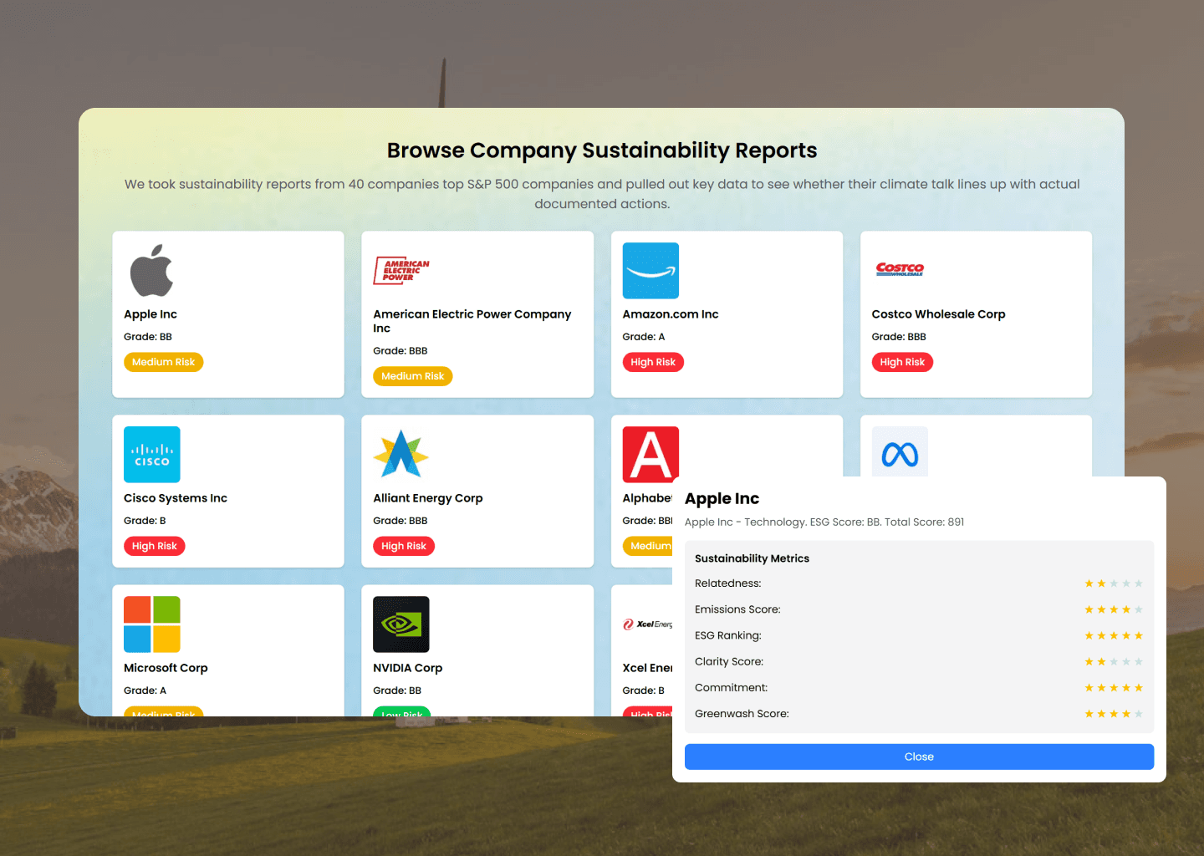Click the Cisco Systems logo
1204x856 pixels.
click(x=151, y=454)
